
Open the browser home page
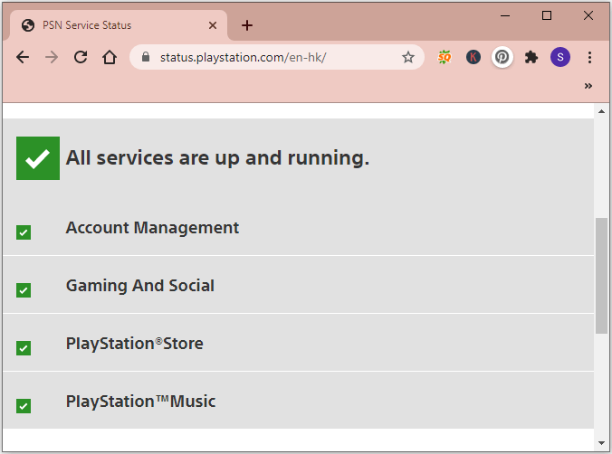click(x=110, y=57)
